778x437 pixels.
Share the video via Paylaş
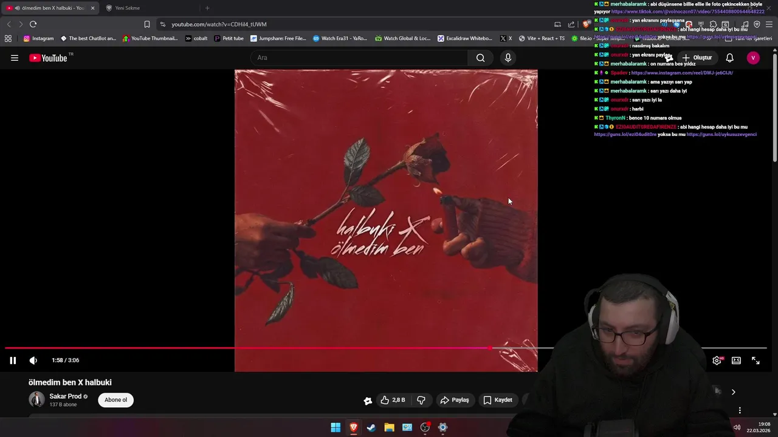coord(455,400)
